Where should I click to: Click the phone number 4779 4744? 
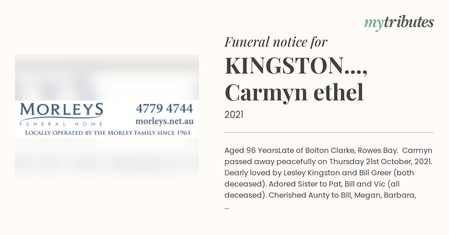pyautogui.click(x=164, y=109)
